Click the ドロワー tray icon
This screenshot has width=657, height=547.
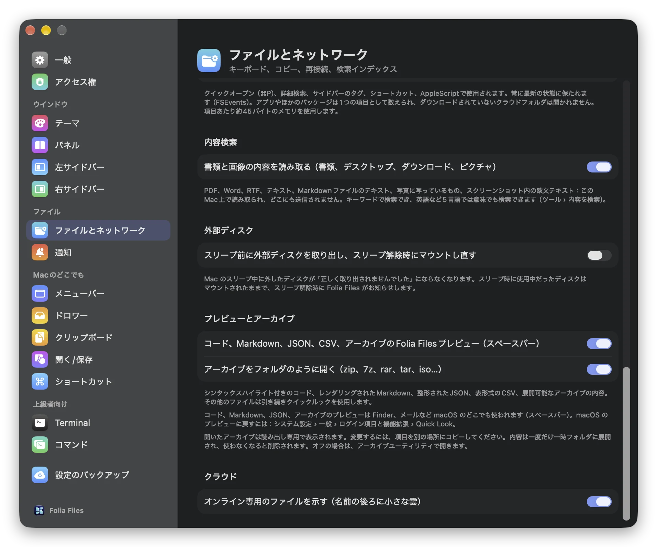point(40,316)
